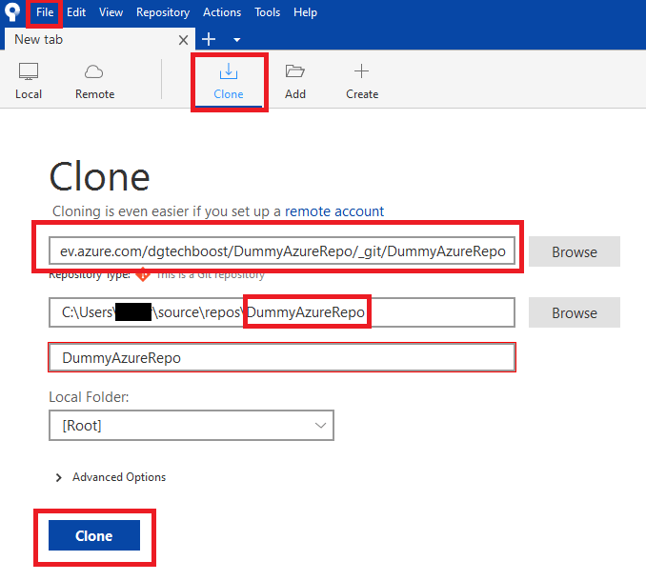Click the DummyAzureRepo name field

click(x=282, y=358)
